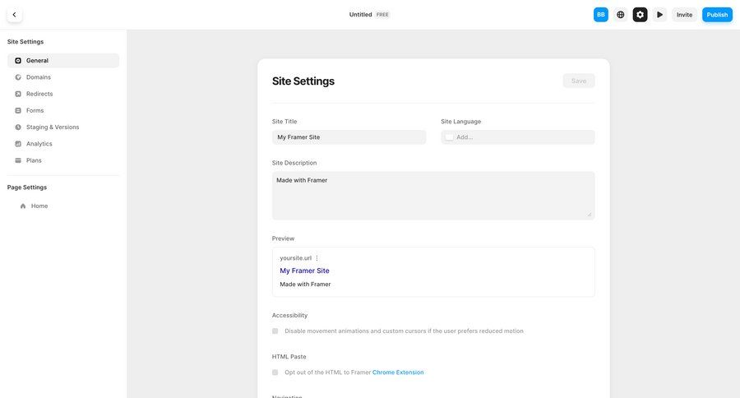The height and width of the screenshot is (398, 740).
Task: Click the Save button
Action: (x=579, y=81)
